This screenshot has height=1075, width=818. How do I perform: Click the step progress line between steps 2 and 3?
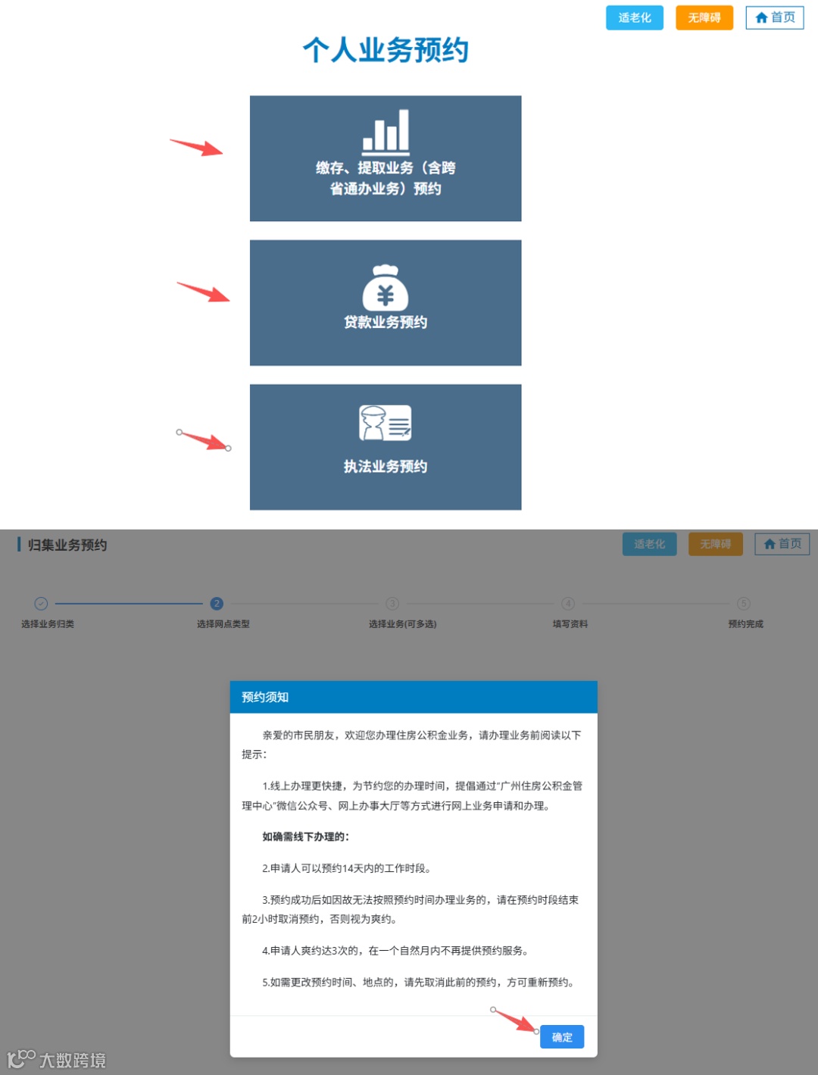303,604
